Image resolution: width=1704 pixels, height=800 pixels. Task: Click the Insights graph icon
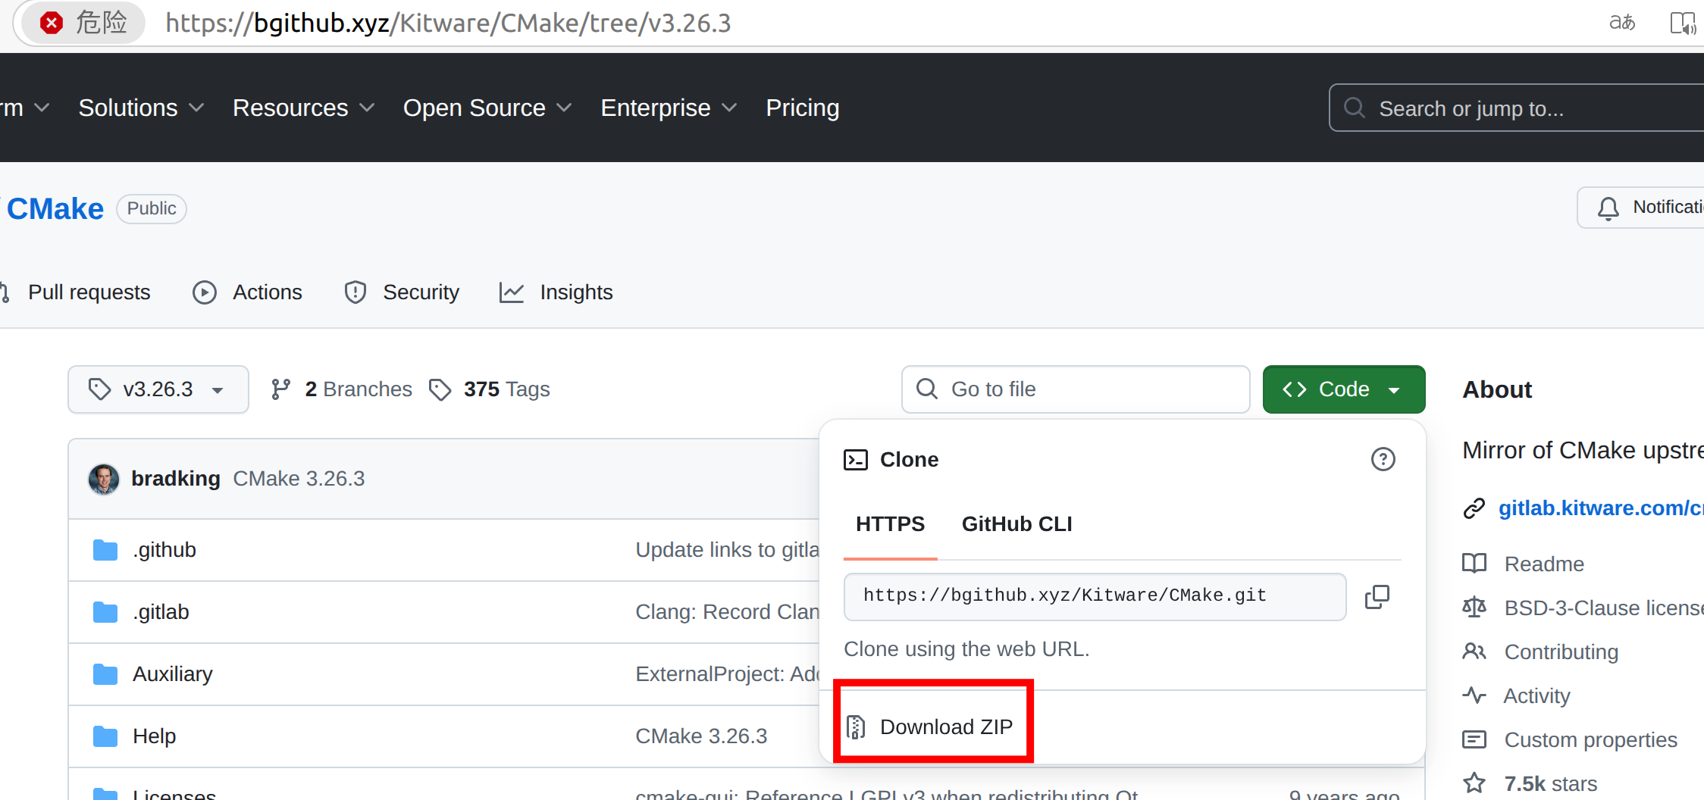click(512, 292)
